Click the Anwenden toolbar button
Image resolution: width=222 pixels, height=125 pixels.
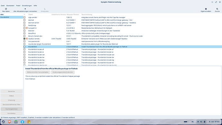point(45,10)
